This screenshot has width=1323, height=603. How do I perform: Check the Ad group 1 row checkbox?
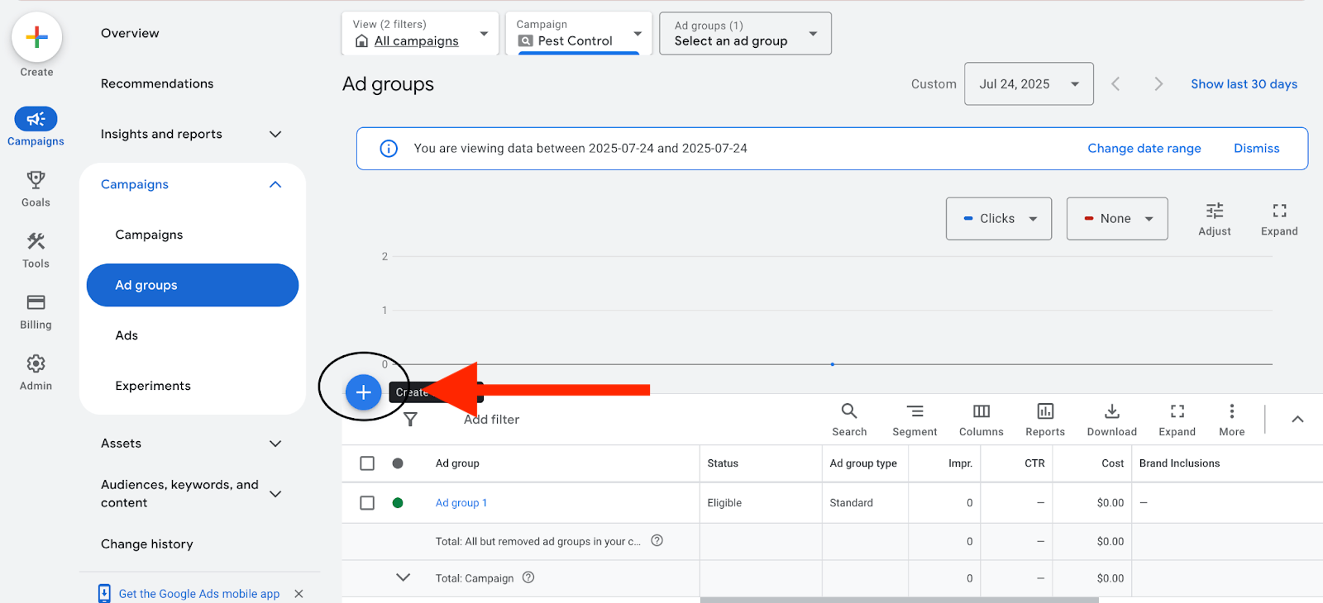point(367,503)
